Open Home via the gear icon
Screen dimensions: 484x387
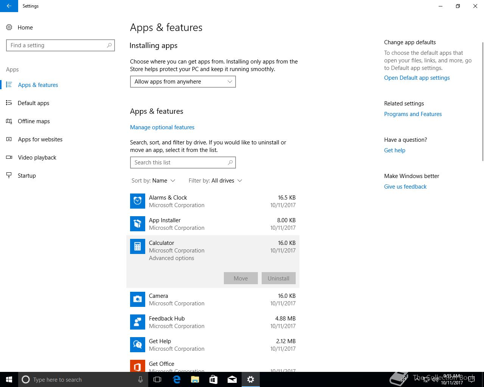[x=9, y=27]
